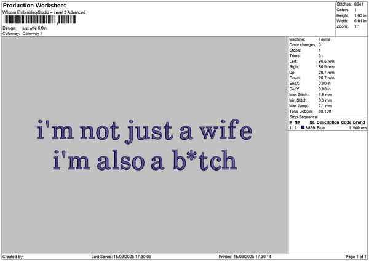Click the barcode in the header
Viewport: 369px width, 261px height.
coord(40,20)
